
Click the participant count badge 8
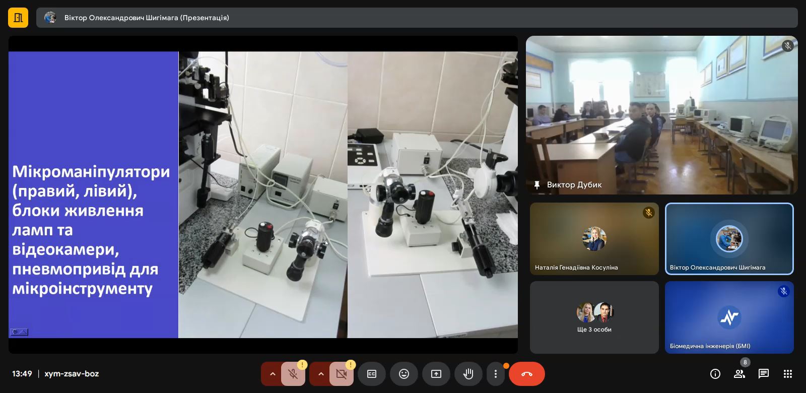pyautogui.click(x=745, y=362)
